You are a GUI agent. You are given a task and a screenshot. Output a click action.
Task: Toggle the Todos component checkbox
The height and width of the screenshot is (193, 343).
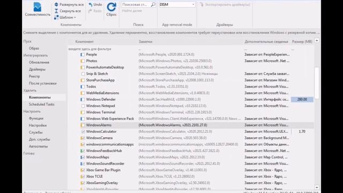83,87
